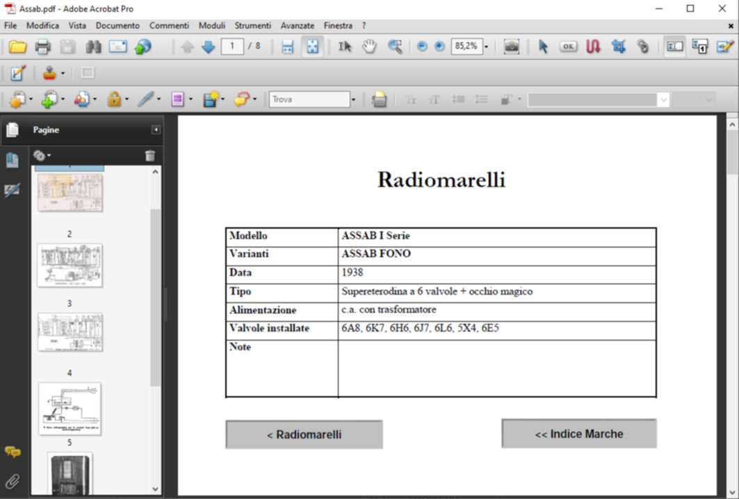Click the << Indice Marche button
This screenshot has height=499, width=739.
pyautogui.click(x=579, y=434)
